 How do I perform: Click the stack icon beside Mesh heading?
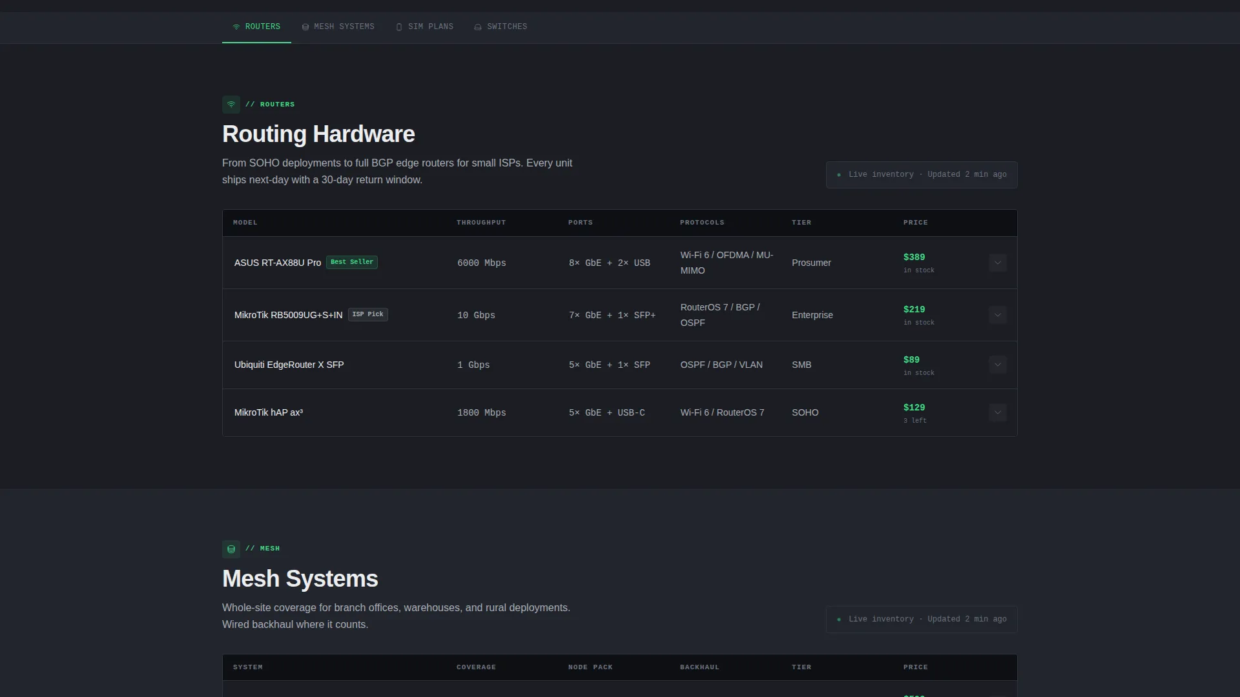point(231,549)
